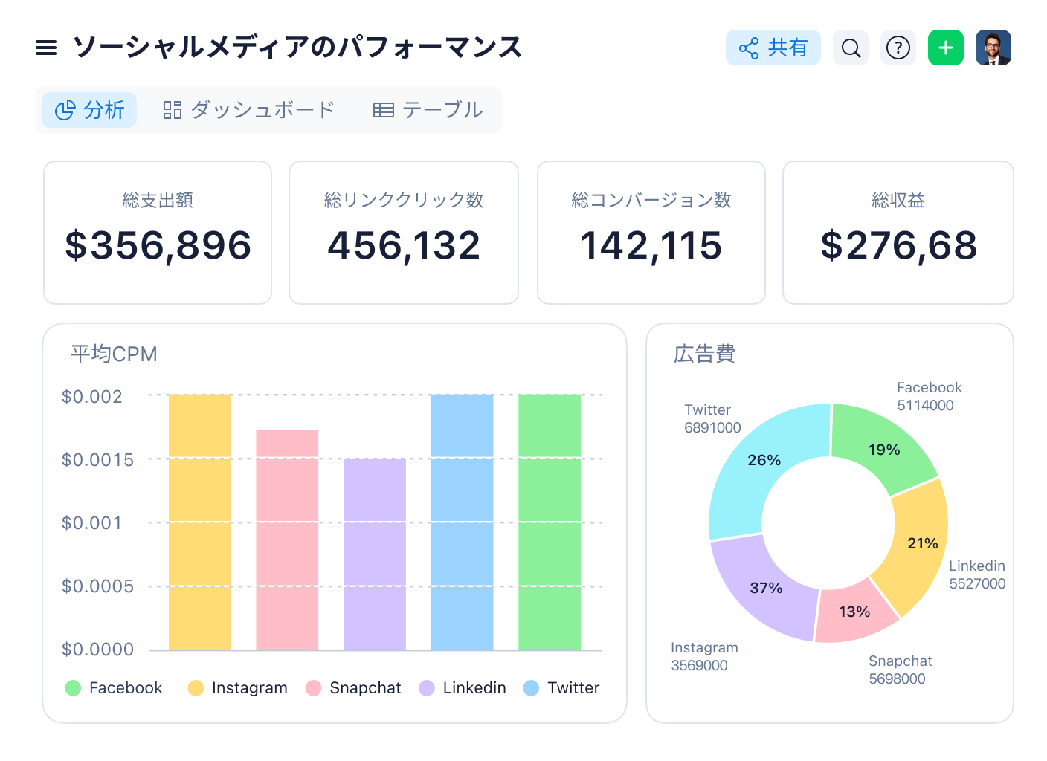Click the yellow bar in 平均CPM chart

200,522
